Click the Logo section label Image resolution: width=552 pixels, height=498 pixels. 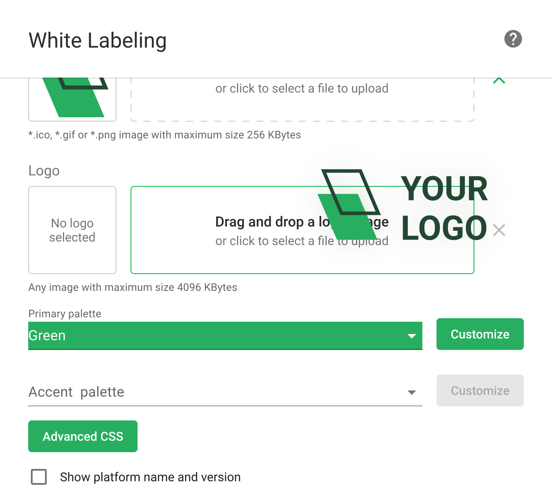[44, 170]
